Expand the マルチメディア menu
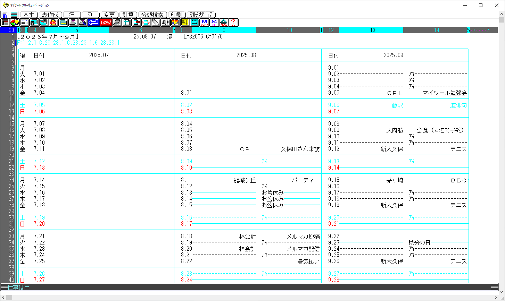Image resolution: width=505 pixels, height=301 pixels. [x=202, y=15]
